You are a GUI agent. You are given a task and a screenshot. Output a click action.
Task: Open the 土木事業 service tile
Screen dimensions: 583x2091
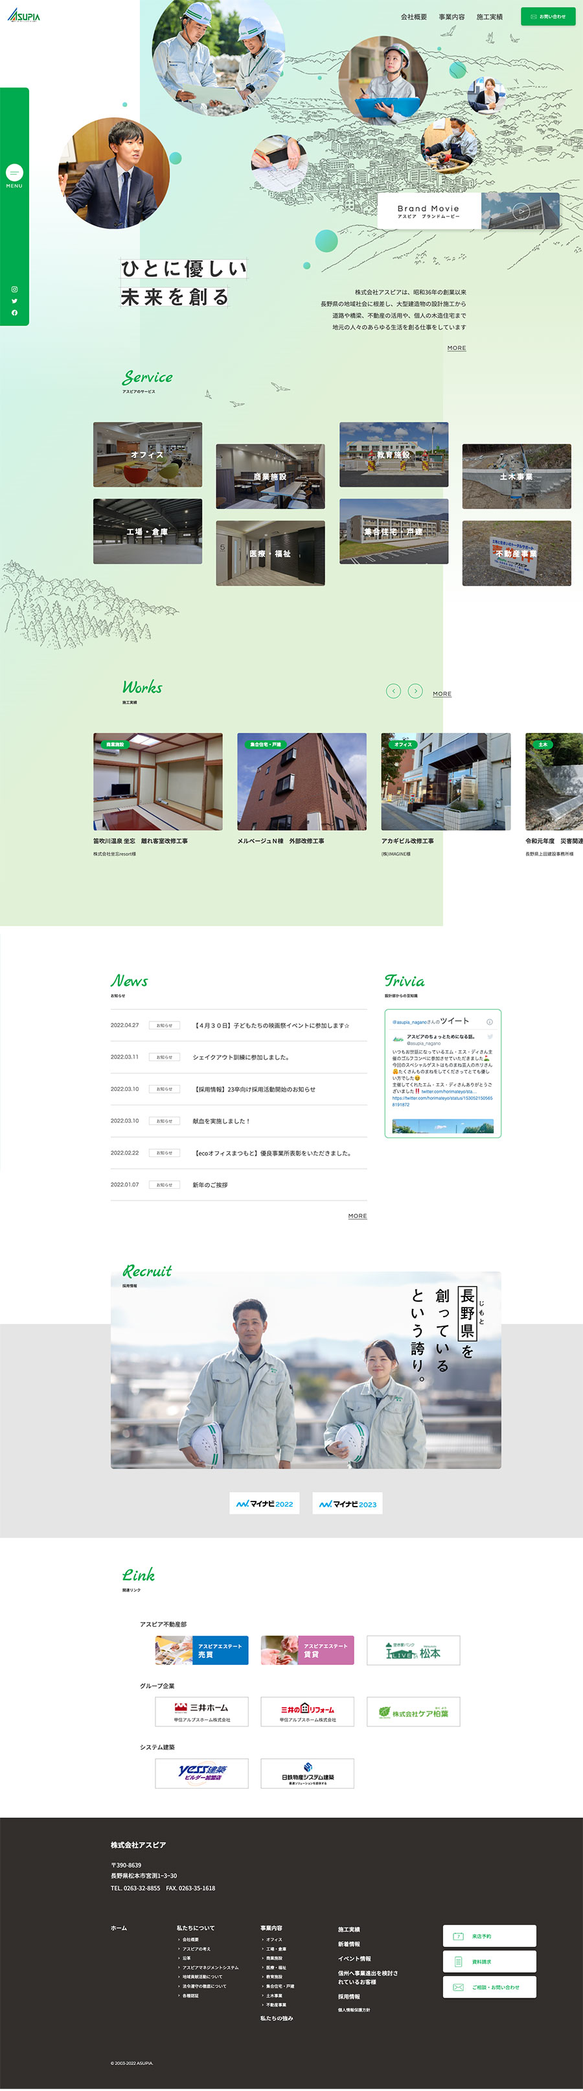pos(516,477)
